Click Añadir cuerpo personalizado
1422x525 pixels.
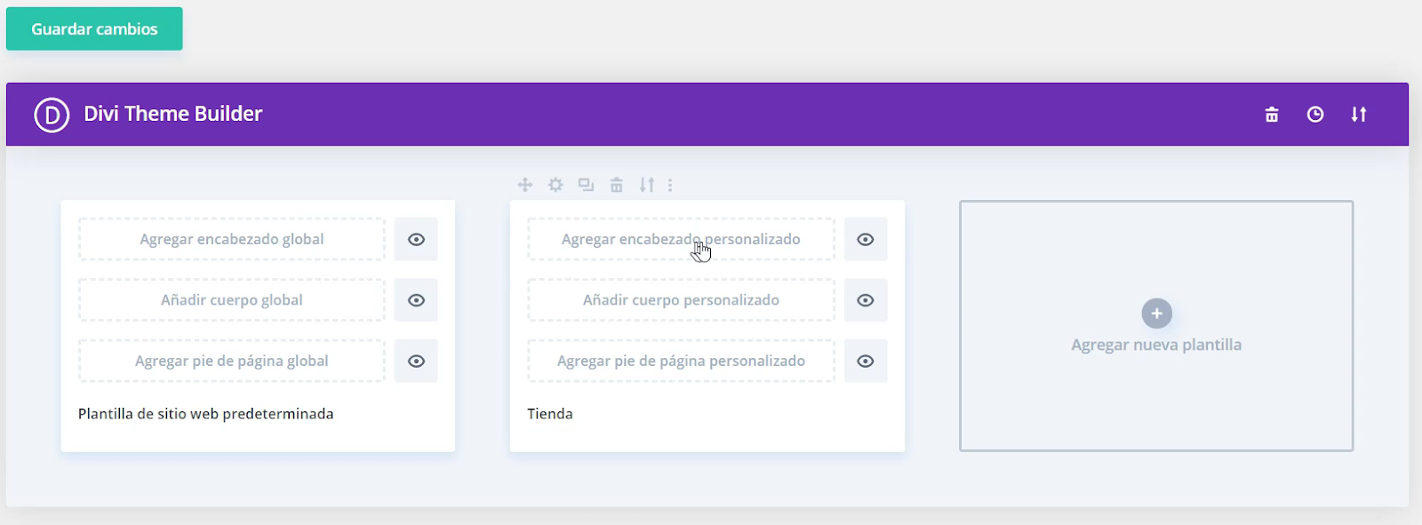(x=681, y=300)
